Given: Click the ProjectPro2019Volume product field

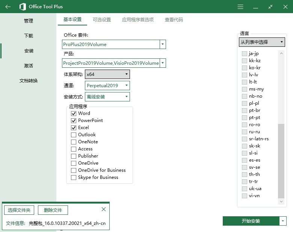Looking at the screenshot, I should click(111, 63).
